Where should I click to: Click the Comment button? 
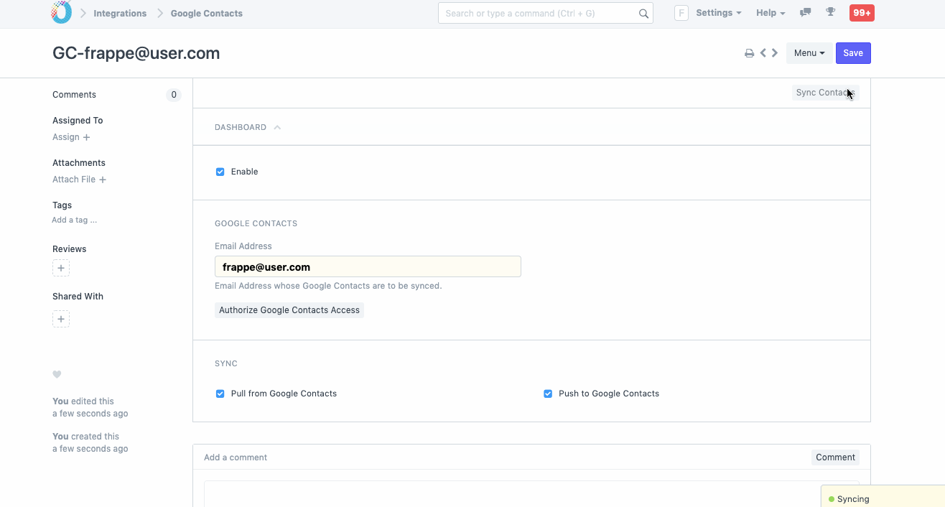(835, 457)
